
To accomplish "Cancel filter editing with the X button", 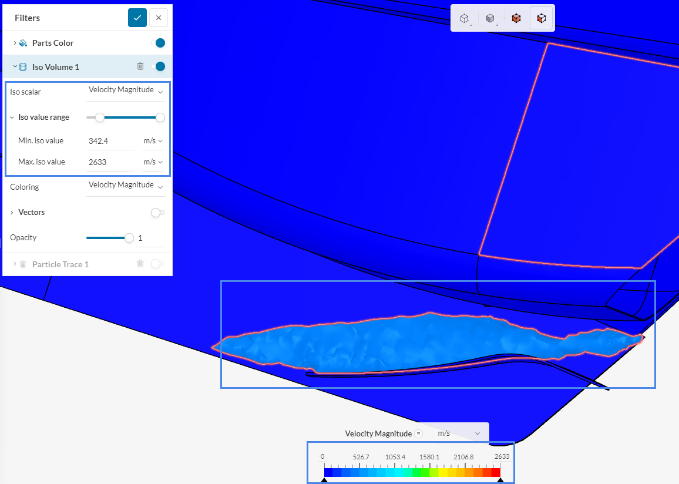I will click(158, 17).
